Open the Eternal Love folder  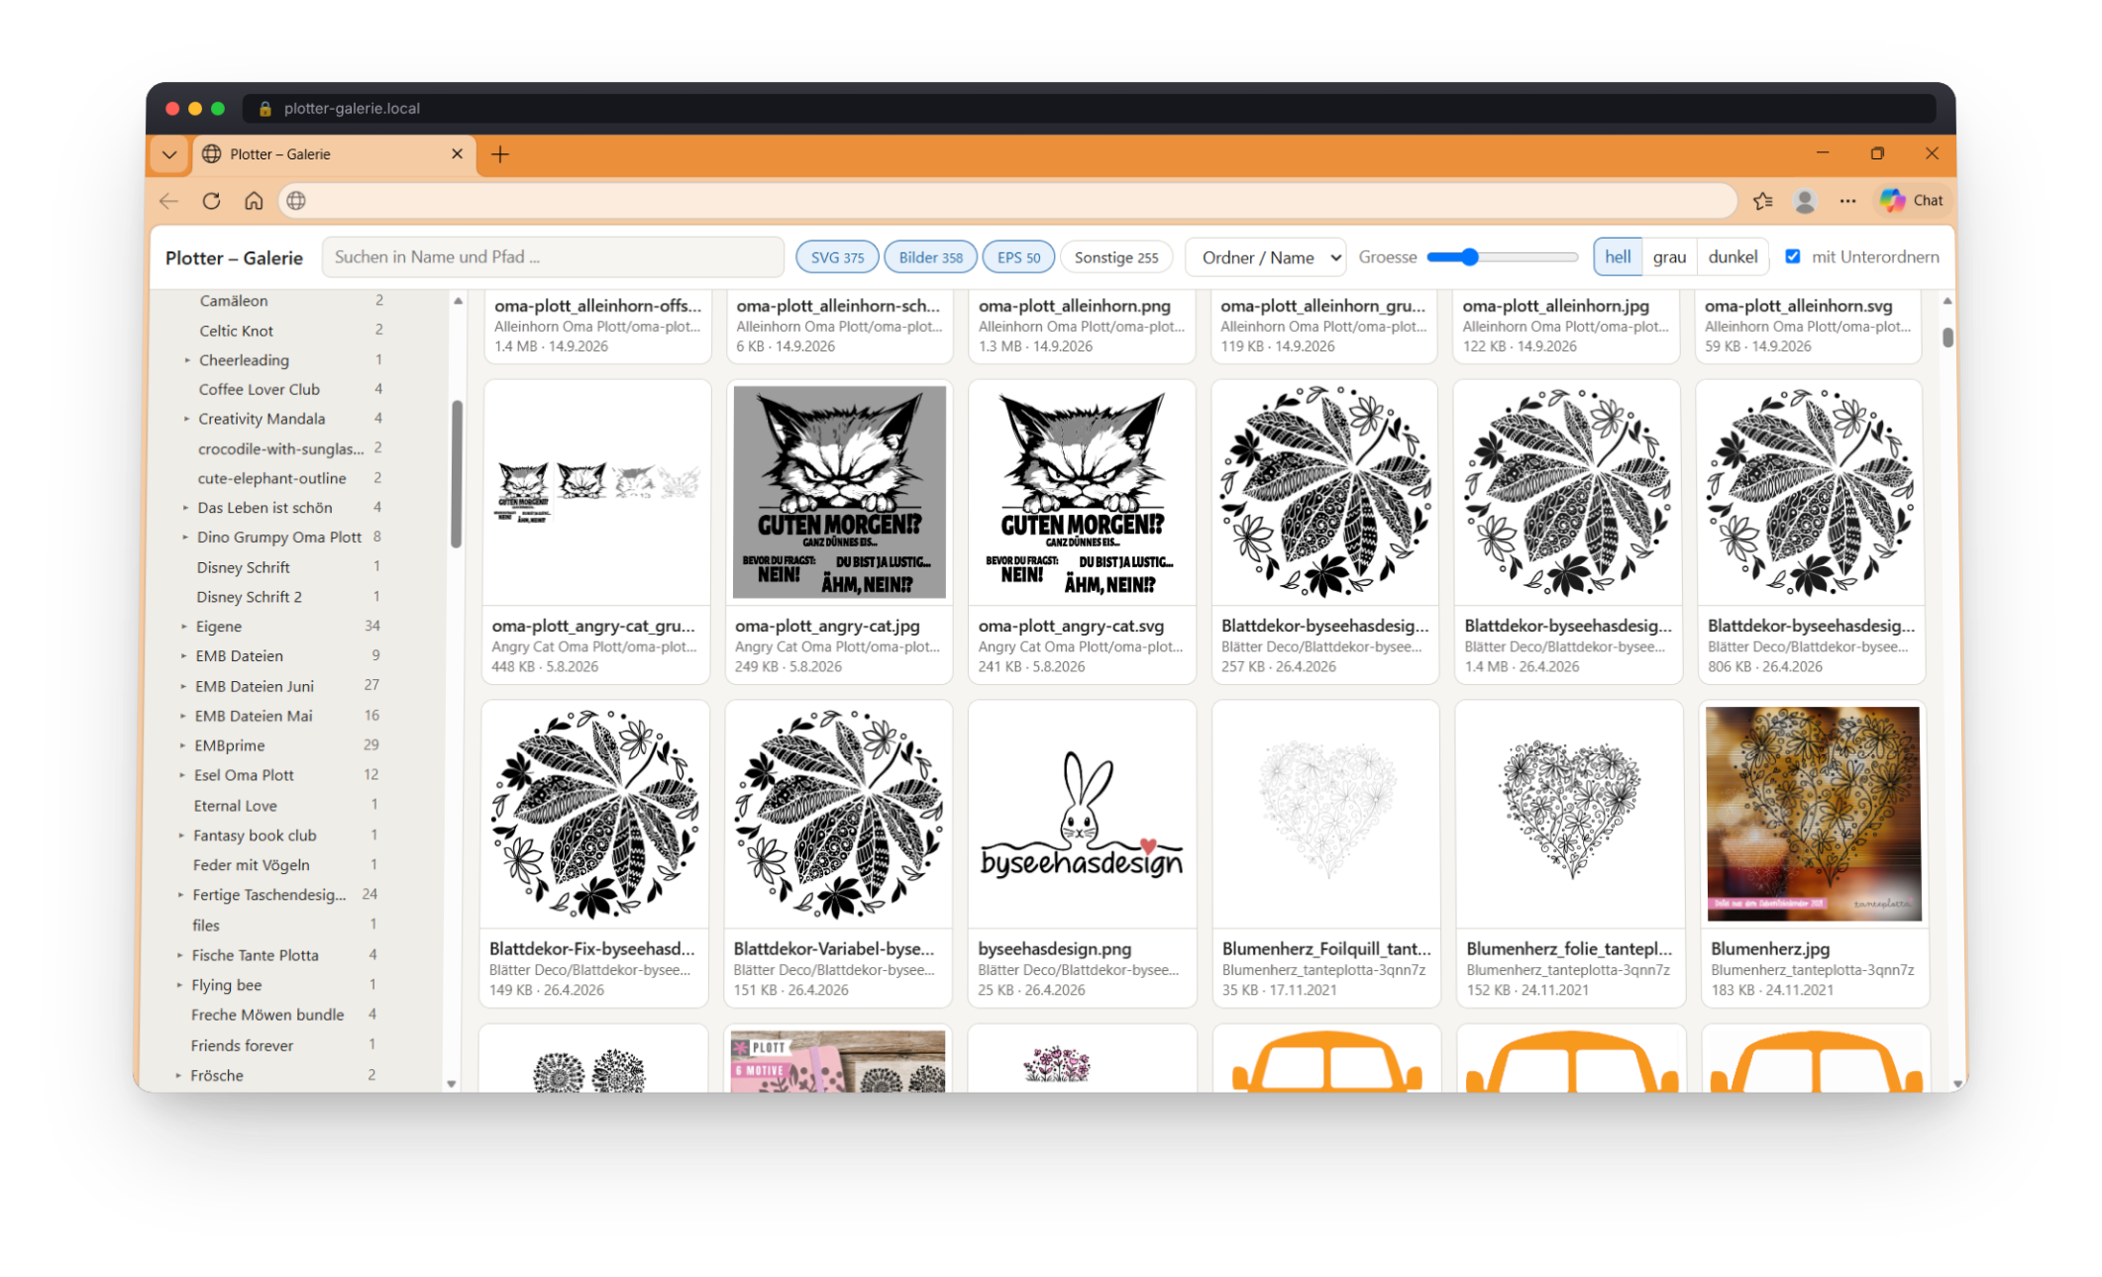pyautogui.click(x=235, y=806)
